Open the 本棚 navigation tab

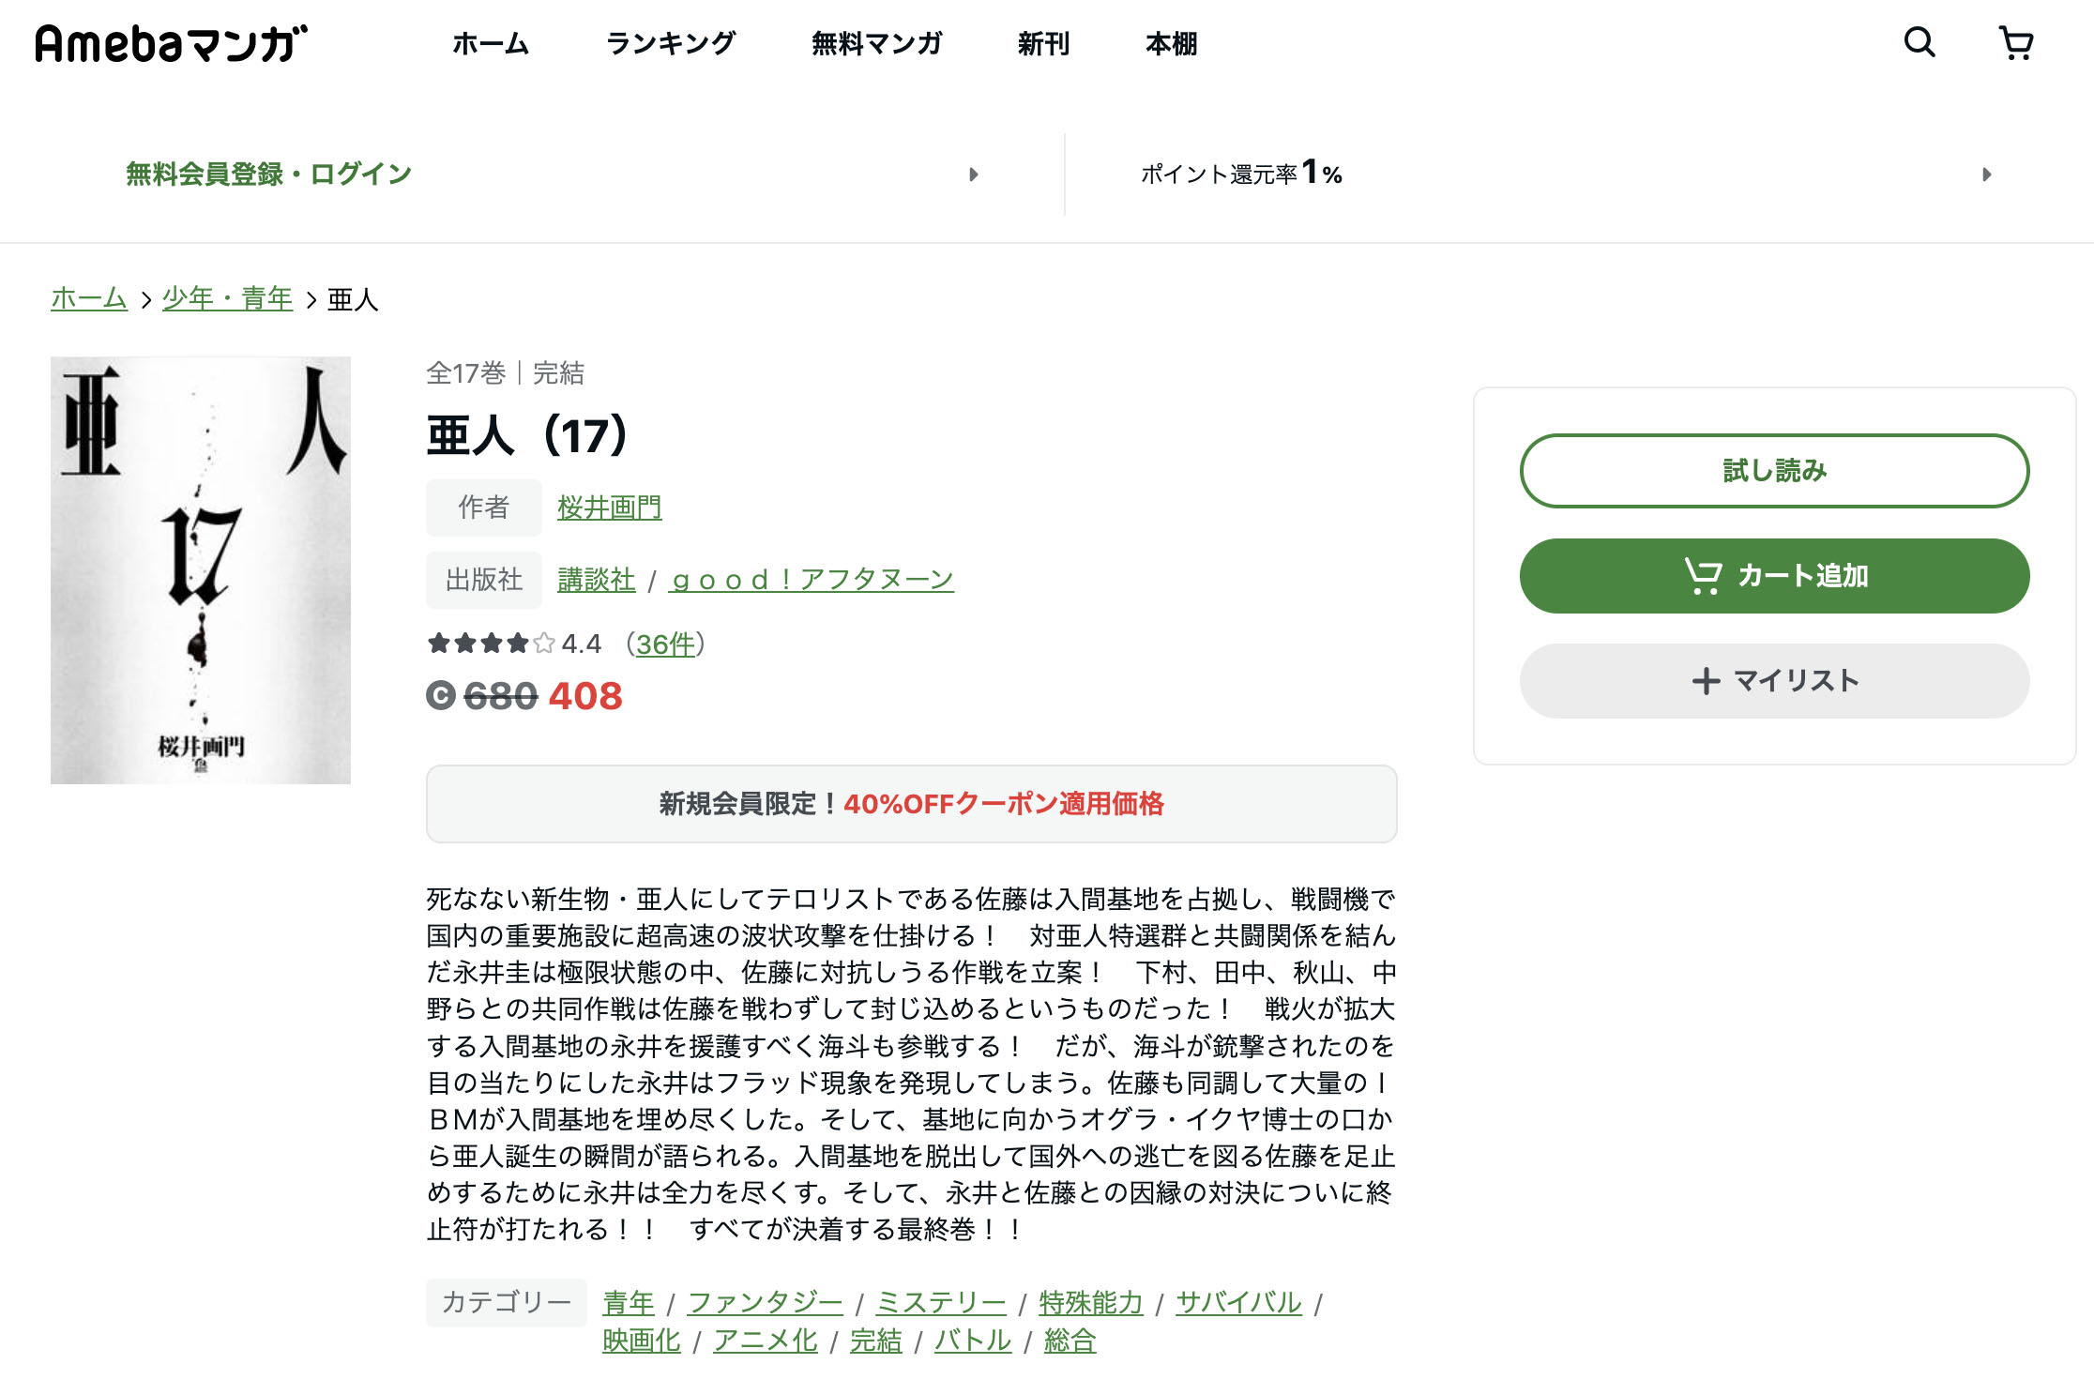coord(1171,43)
